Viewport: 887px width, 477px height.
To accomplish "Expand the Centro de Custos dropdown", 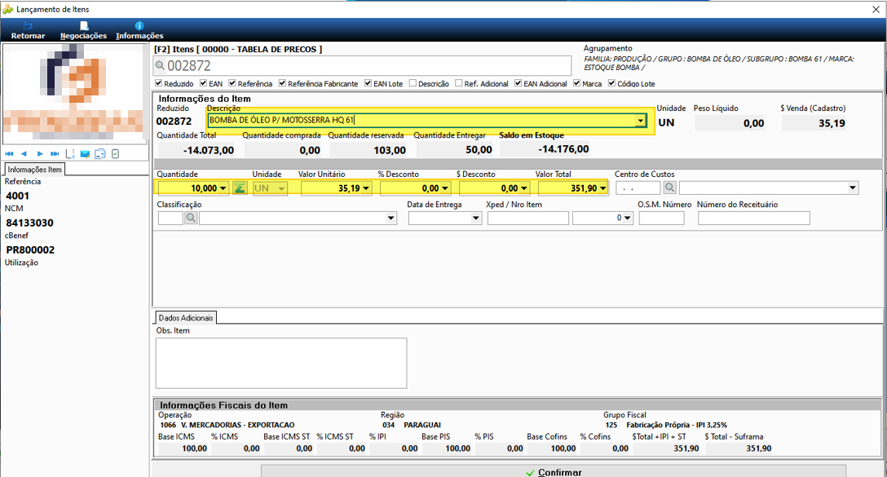I will click(853, 188).
